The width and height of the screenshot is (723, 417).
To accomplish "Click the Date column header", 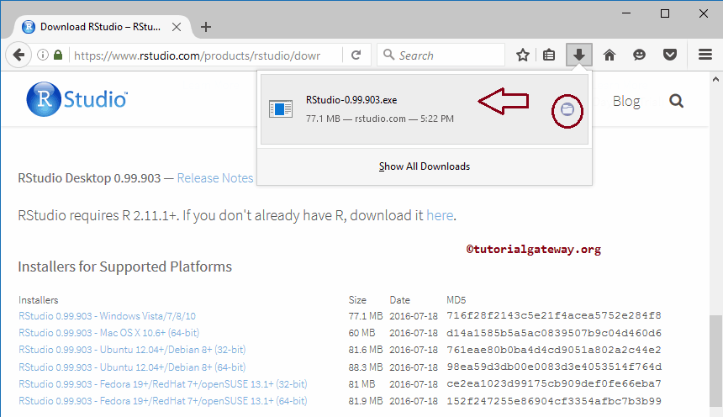I will (399, 300).
